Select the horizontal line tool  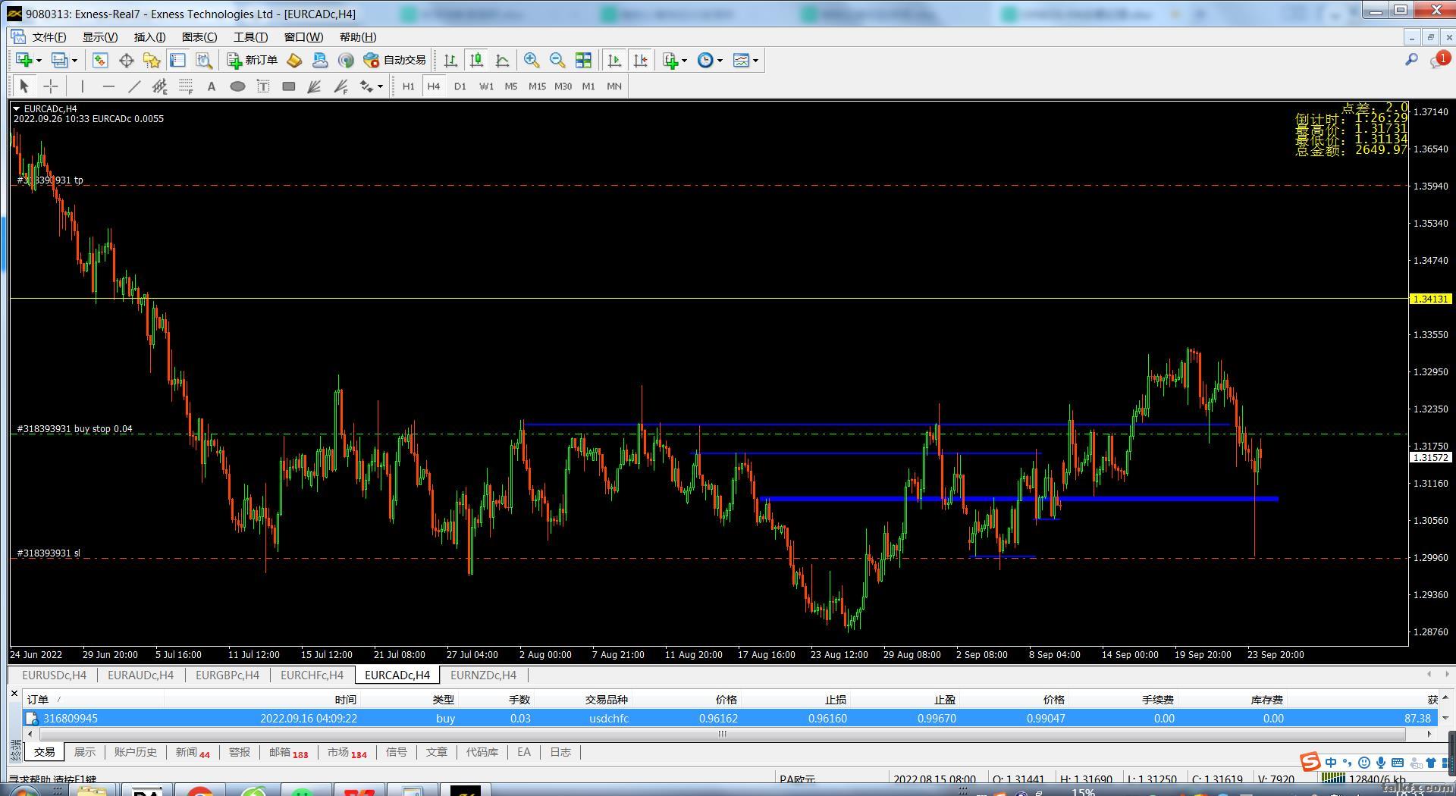(108, 86)
